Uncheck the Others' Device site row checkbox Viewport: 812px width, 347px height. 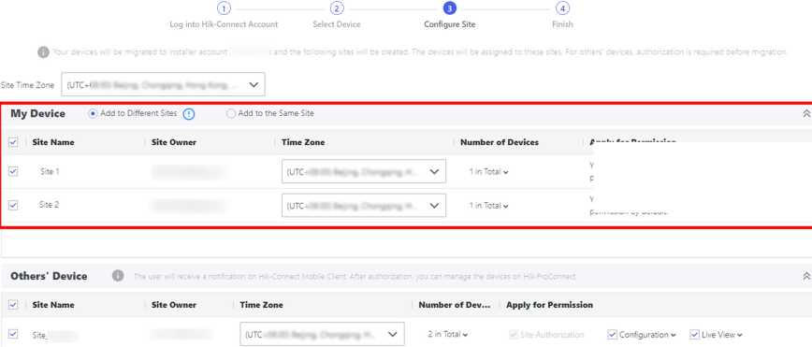pos(13,335)
